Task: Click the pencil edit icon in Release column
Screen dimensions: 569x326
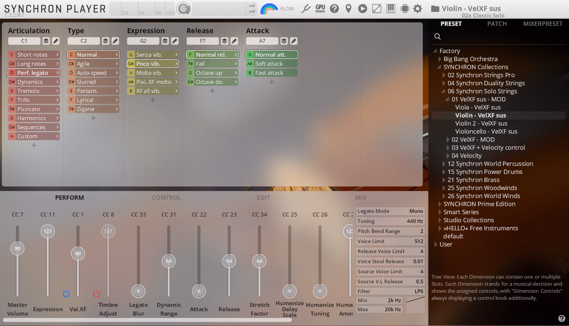Action: pyautogui.click(x=234, y=41)
